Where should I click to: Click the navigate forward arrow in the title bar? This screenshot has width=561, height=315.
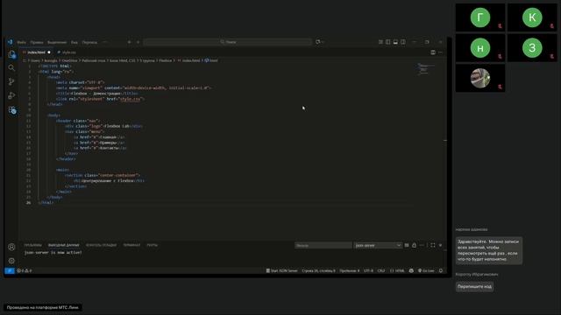(x=138, y=42)
